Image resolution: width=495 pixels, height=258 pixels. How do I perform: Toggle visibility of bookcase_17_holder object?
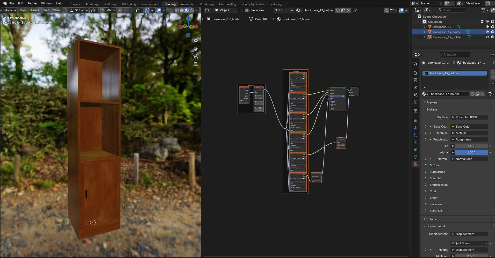[487, 37]
